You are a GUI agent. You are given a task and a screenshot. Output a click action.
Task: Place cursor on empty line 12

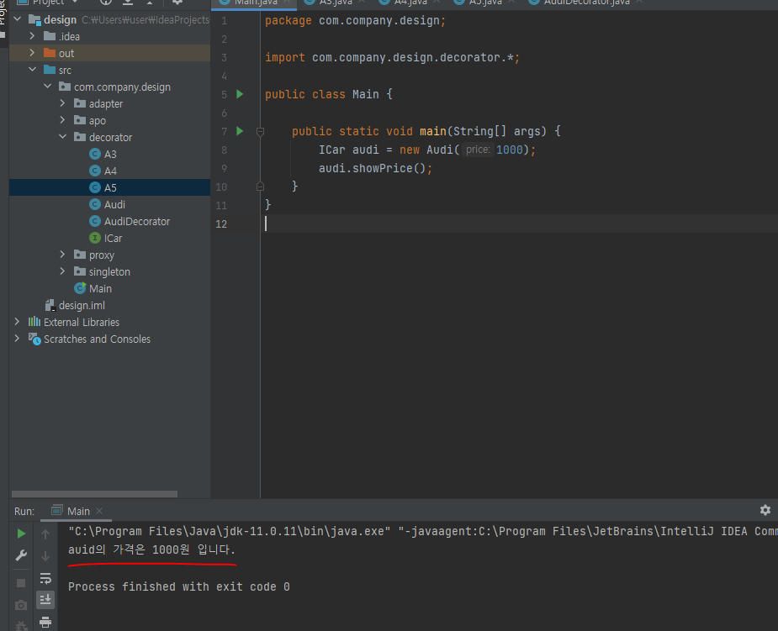click(518, 224)
